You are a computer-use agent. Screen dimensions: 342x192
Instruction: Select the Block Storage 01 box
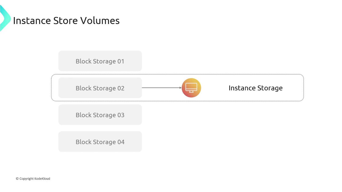(100, 61)
